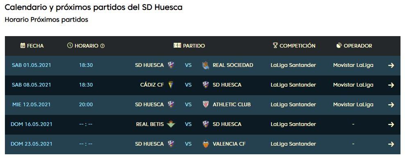
Task: Open the Huesca vs Athletic Club match arrow
Action: click(x=391, y=105)
